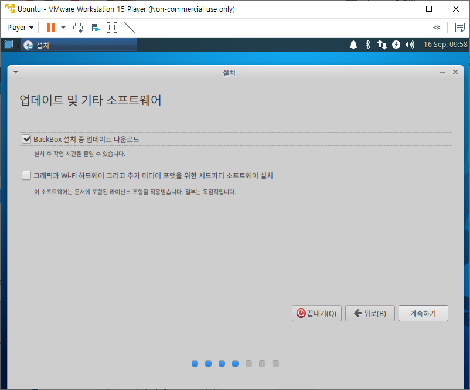Viewport: 470px width, 390px height.
Task: Click the Xfce applications menu icon
Action: coord(8,45)
